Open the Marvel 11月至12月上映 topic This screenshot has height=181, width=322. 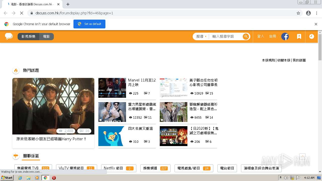(x=142, y=82)
